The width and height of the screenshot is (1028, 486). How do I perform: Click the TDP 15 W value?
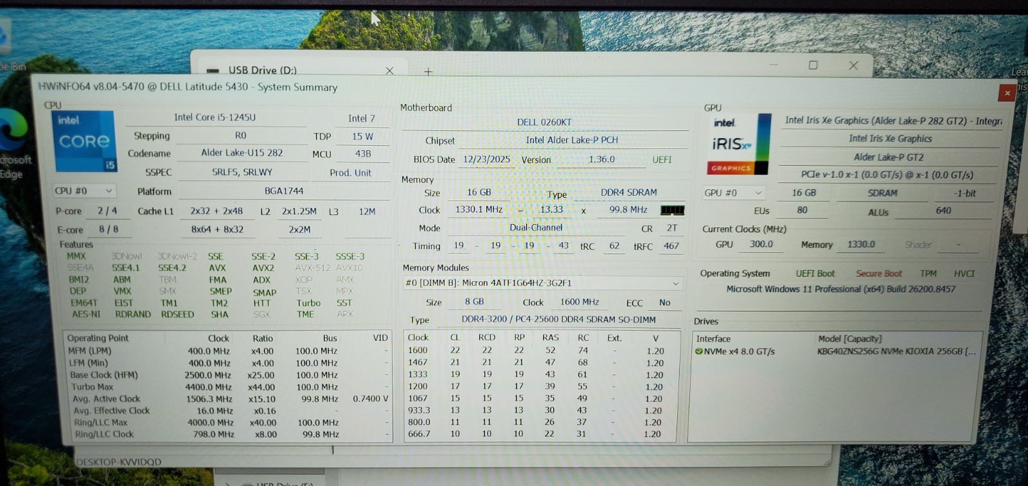[x=362, y=136]
